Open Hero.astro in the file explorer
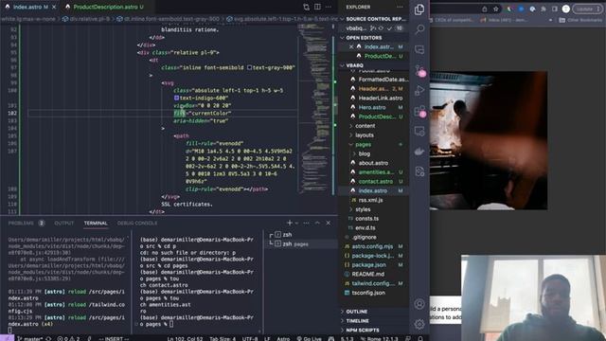This screenshot has height=341, width=606. [x=372, y=107]
